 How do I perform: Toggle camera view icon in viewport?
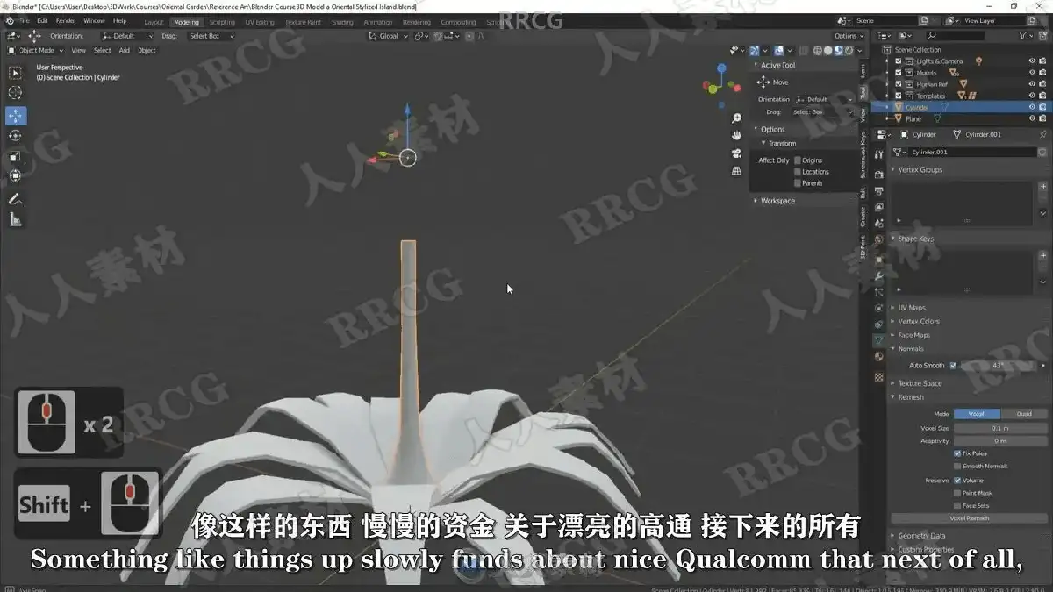(736, 153)
